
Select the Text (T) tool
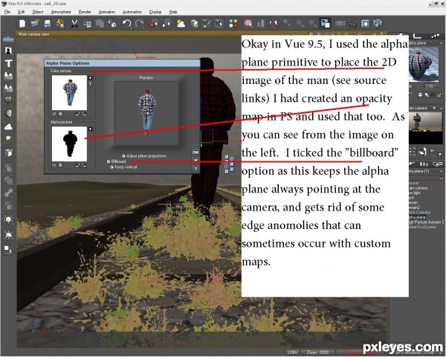8,63
